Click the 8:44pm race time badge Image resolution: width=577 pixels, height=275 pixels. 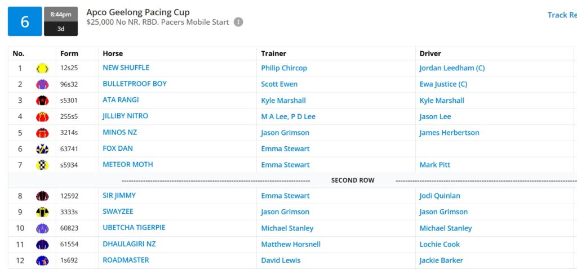[61, 14]
